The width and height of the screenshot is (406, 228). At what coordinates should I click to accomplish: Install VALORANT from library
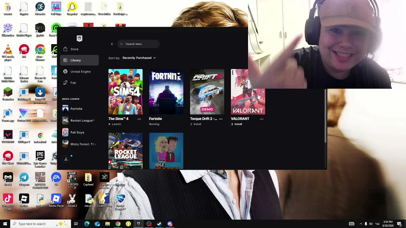tap(237, 124)
